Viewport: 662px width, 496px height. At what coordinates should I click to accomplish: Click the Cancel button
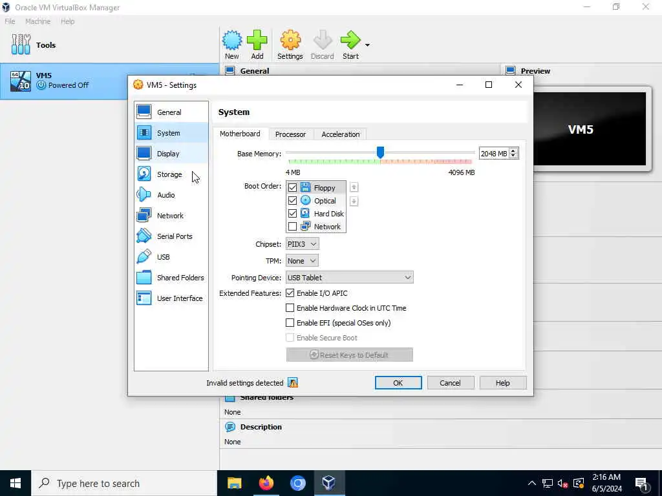pyautogui.click(x=450, y=382)
